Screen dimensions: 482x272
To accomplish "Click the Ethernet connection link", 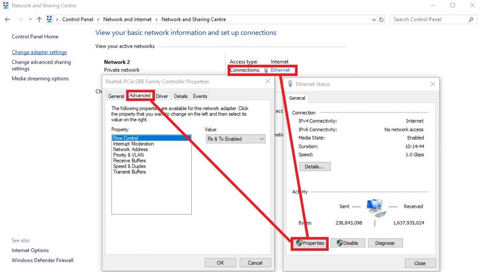I will click(x=280, y=70).
